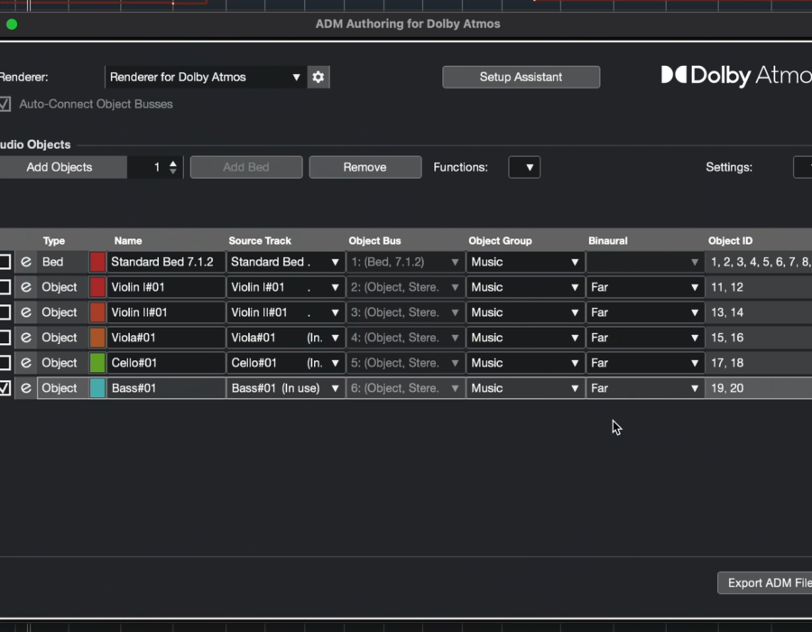This screenshot has width=812, height=632.
Task: Click the Add Bed button
Action: [x=246, y=167]
